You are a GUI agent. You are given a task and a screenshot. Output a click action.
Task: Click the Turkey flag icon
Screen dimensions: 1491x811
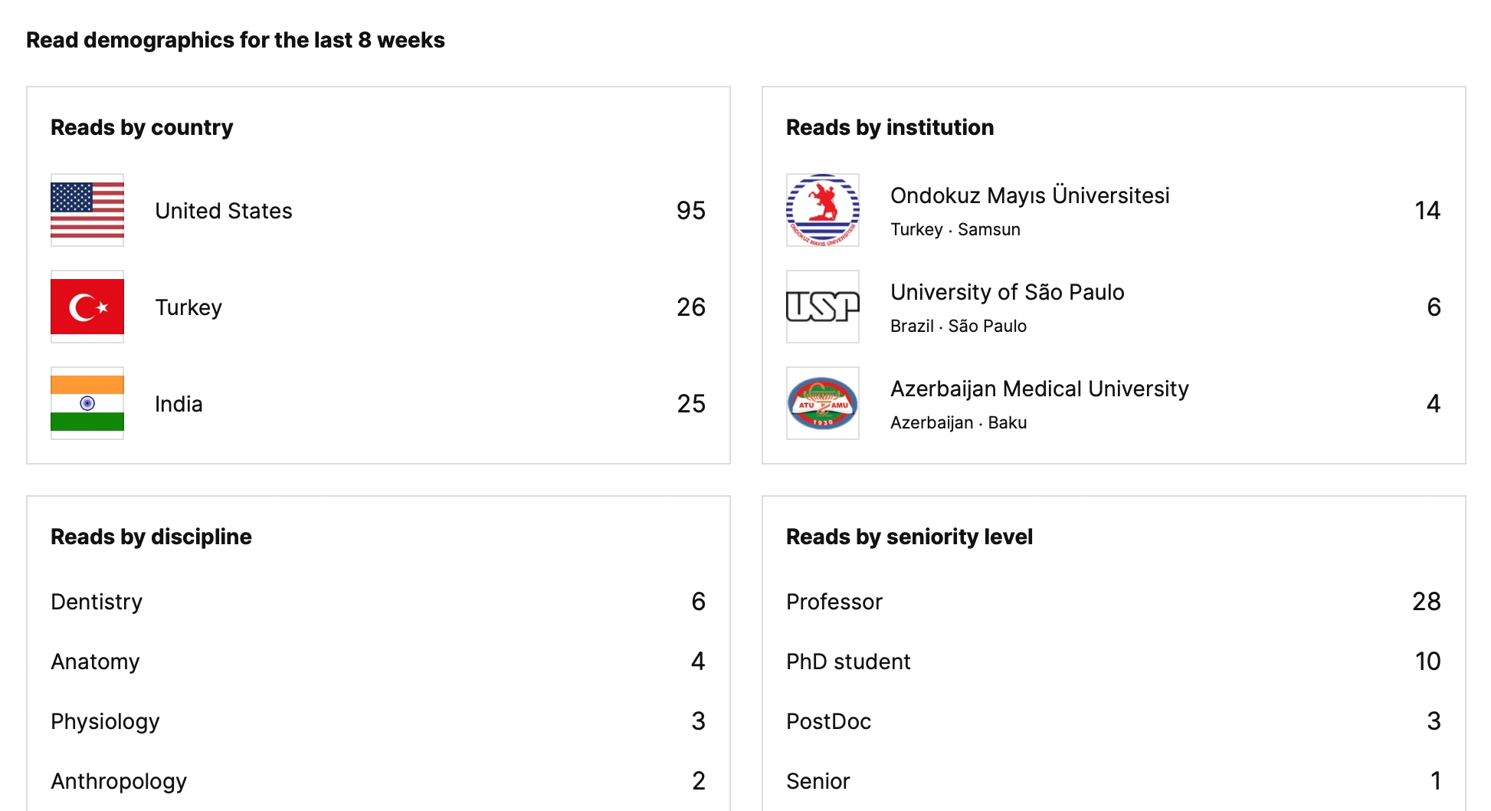(87, 307)
